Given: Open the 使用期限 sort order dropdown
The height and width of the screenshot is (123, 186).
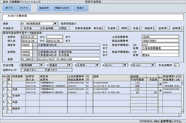Looking at the screenshot, I should click(42, 65).
